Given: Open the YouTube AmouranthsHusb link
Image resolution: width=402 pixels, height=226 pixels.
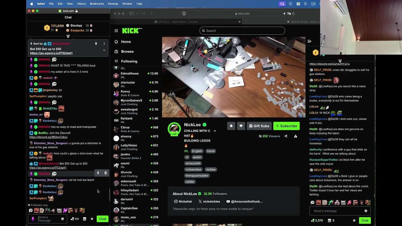Looking at the screenshot, I should tap(244, 202).
